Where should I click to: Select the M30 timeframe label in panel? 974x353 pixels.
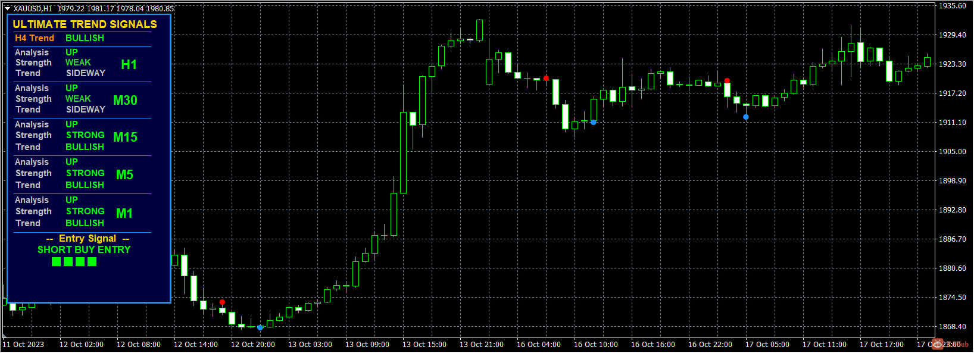point(125,101)
